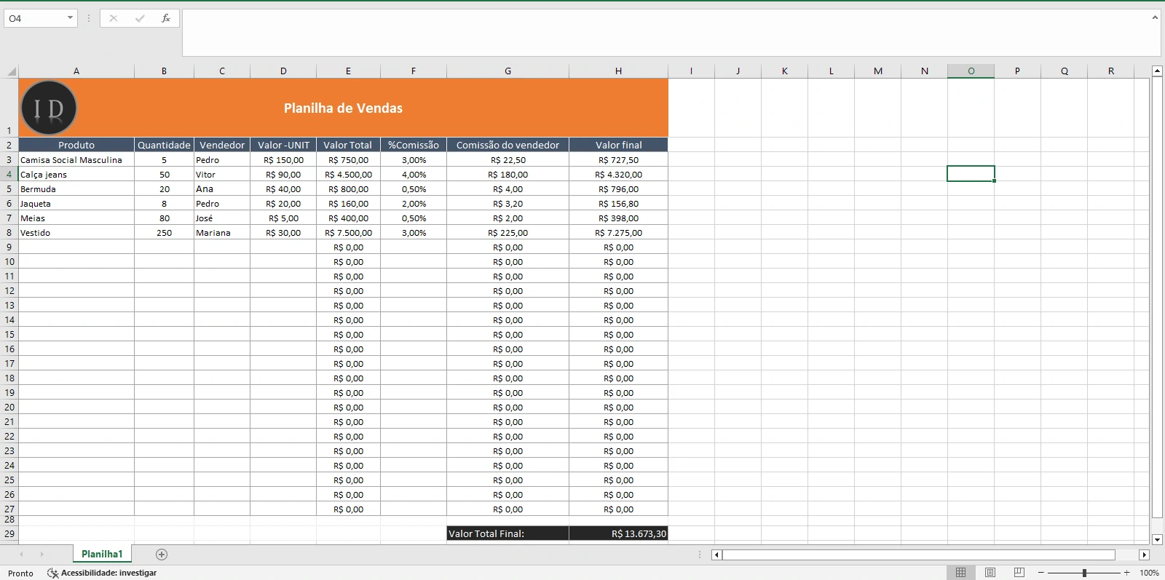
Task: Click the Cancel entry X icon
Action: pyautogui.click(x=114, y=18)
